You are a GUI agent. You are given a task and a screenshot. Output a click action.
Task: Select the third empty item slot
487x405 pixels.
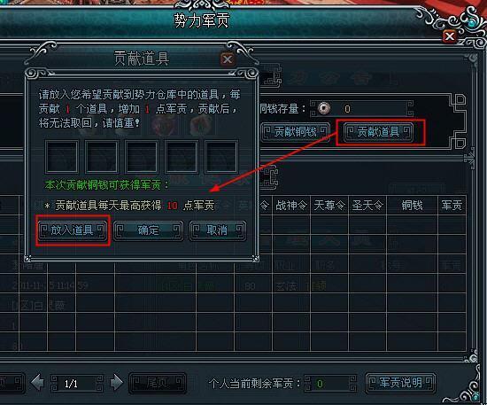pos(142,157)
